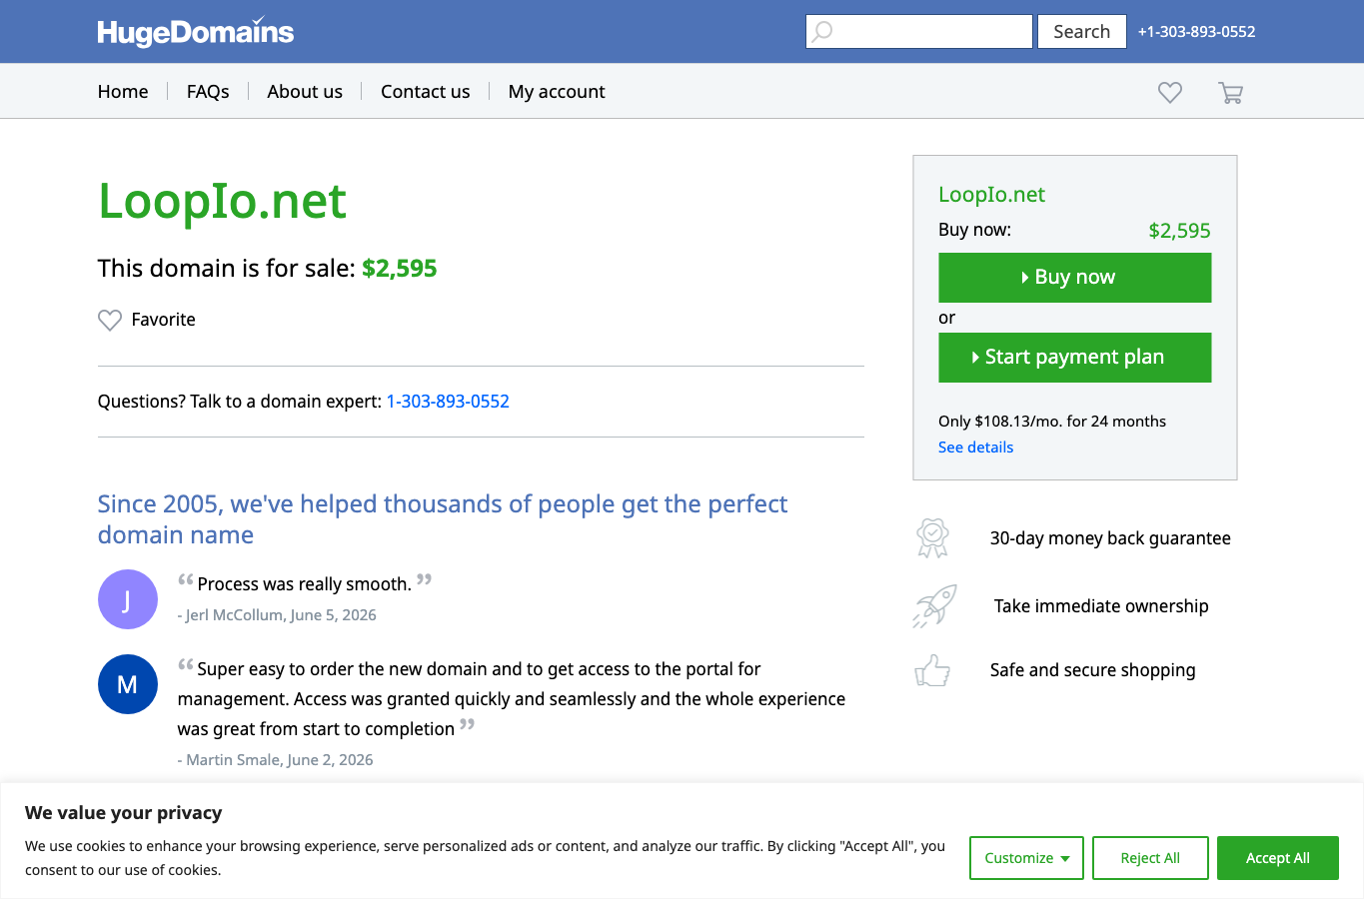Click the blue M reviewer avatar
Screen dimensions: 1364x899
click(x=128, y=684)
